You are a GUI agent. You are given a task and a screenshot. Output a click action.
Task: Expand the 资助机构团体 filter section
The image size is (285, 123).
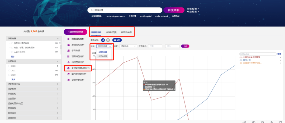tap(34, 84)
